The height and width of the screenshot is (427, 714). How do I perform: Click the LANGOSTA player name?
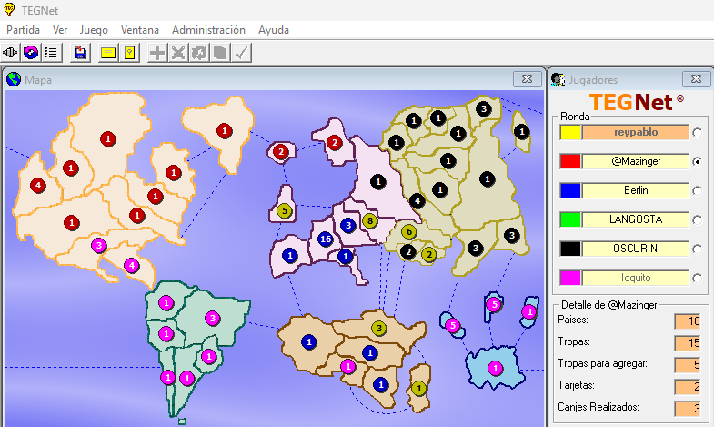636,219
